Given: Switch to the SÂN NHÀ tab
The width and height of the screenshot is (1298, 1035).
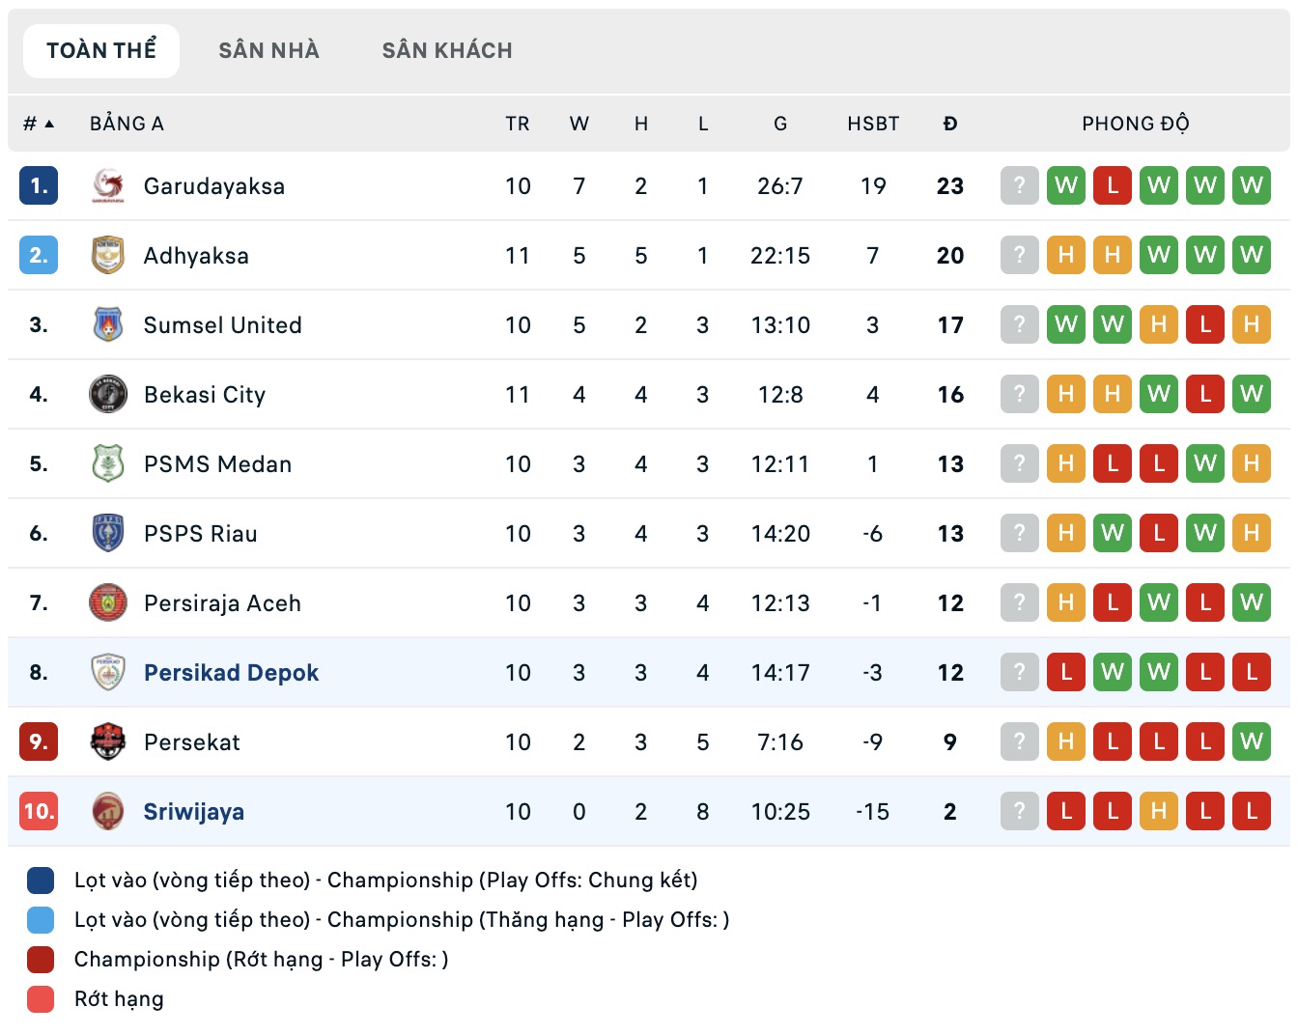Looking at the screenshot, I should (268, 50).
